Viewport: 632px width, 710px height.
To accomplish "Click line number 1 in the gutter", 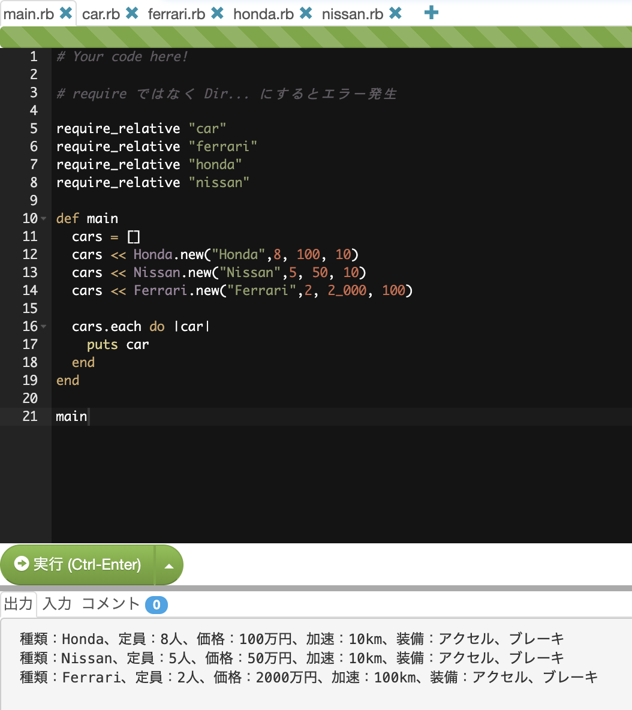I will [34, 56].
